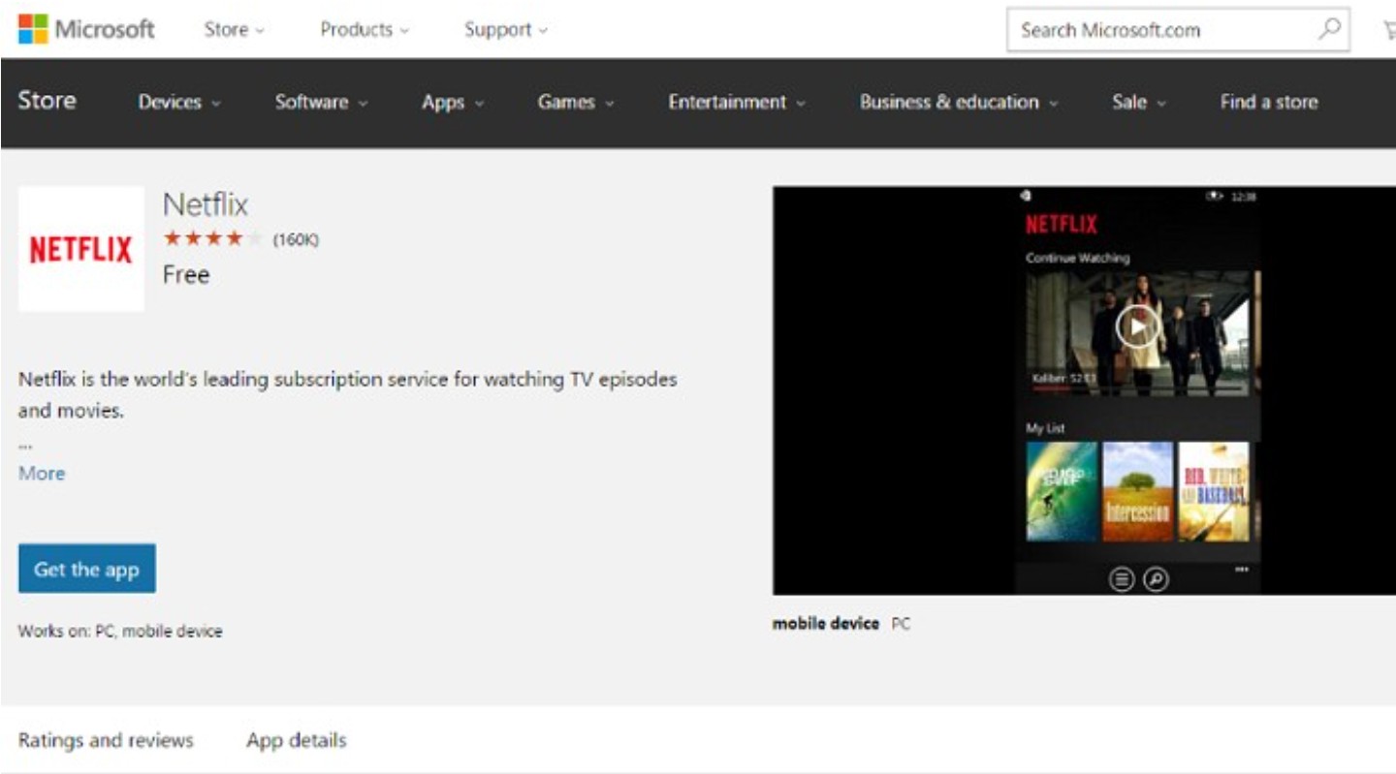Open the Entertainment dropdown

737,102
